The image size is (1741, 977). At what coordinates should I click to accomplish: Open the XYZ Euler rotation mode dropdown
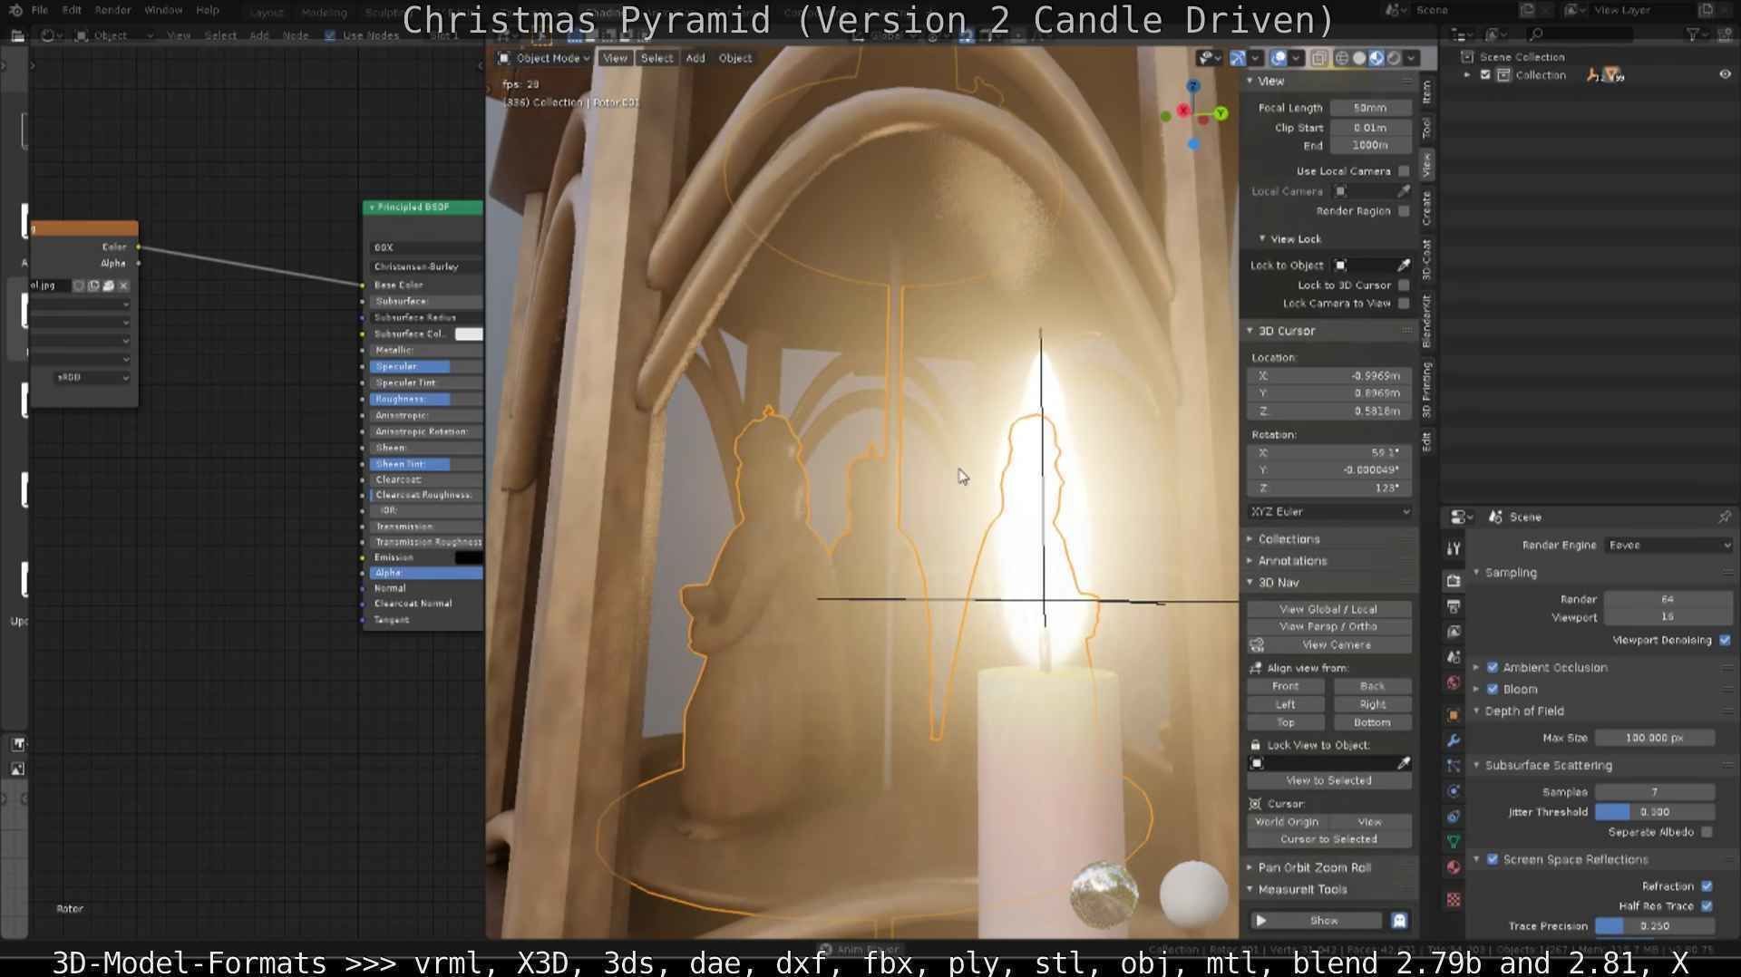pyautogui.click(x=1329, y=512)
